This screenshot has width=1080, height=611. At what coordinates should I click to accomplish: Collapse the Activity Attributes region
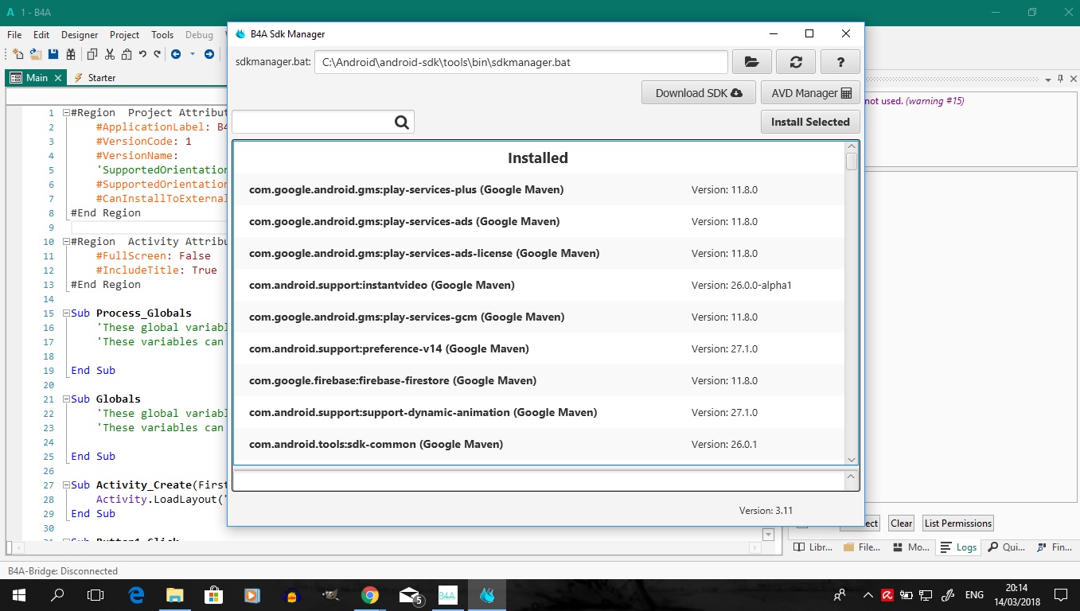point(67,242)
